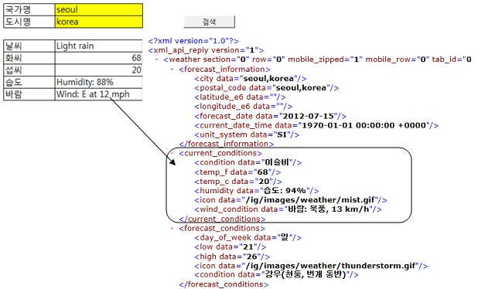
Task: Click the 습도 label cell
Action: pos(29,82)
